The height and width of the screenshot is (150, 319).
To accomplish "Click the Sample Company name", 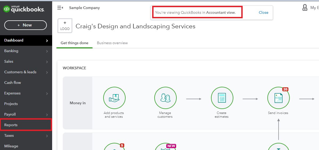I will [x=84, y=8].
